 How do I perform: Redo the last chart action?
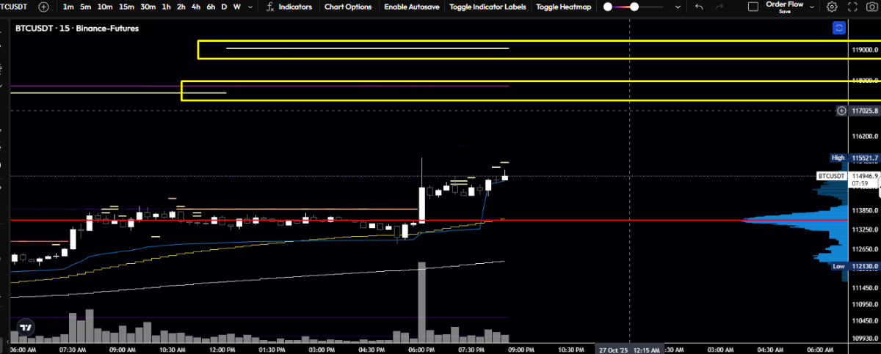click(x=719, y=7)
